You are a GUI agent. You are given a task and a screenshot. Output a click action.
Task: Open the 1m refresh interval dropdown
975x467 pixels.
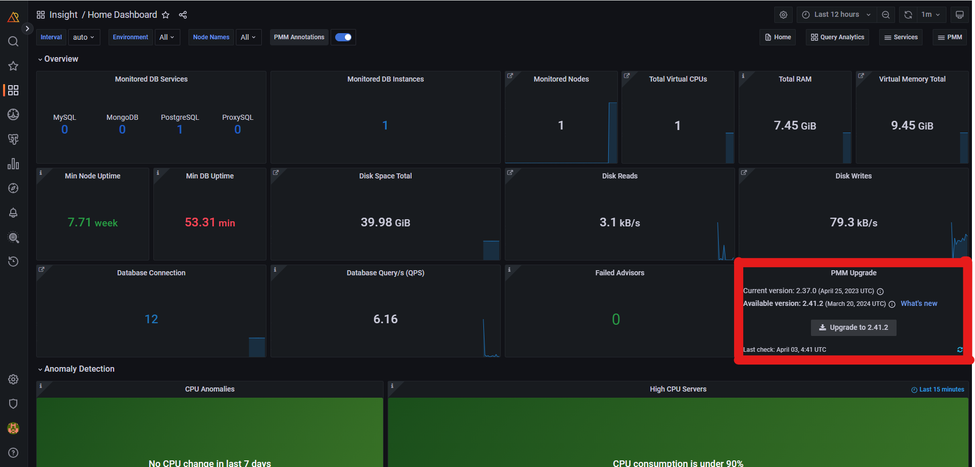[931, 15]
